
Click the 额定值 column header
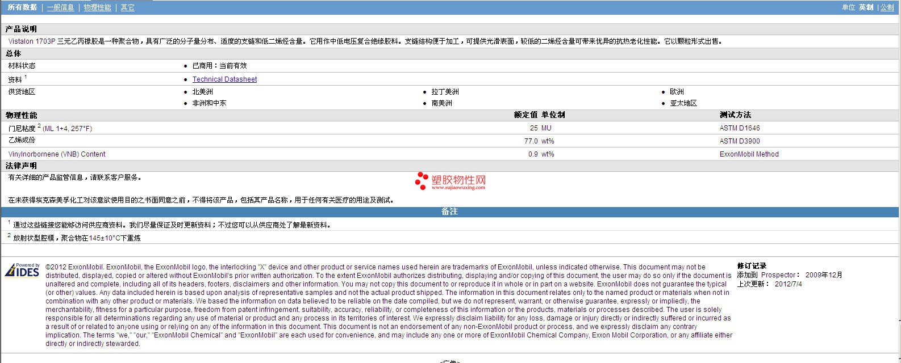525,115
